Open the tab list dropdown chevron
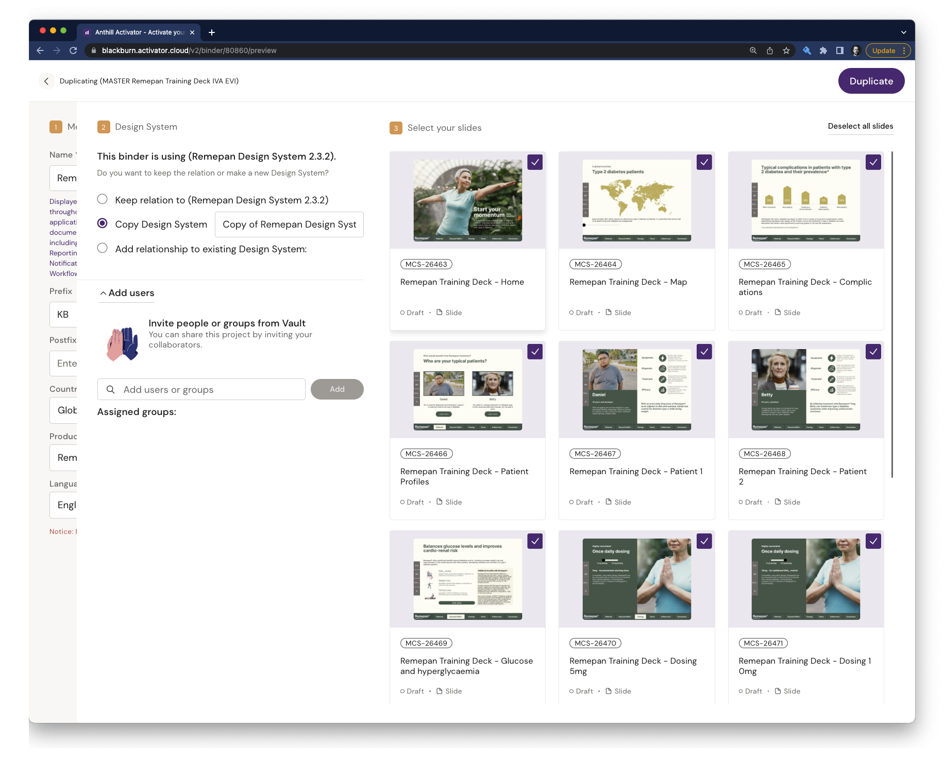 [x=903, y=32]
